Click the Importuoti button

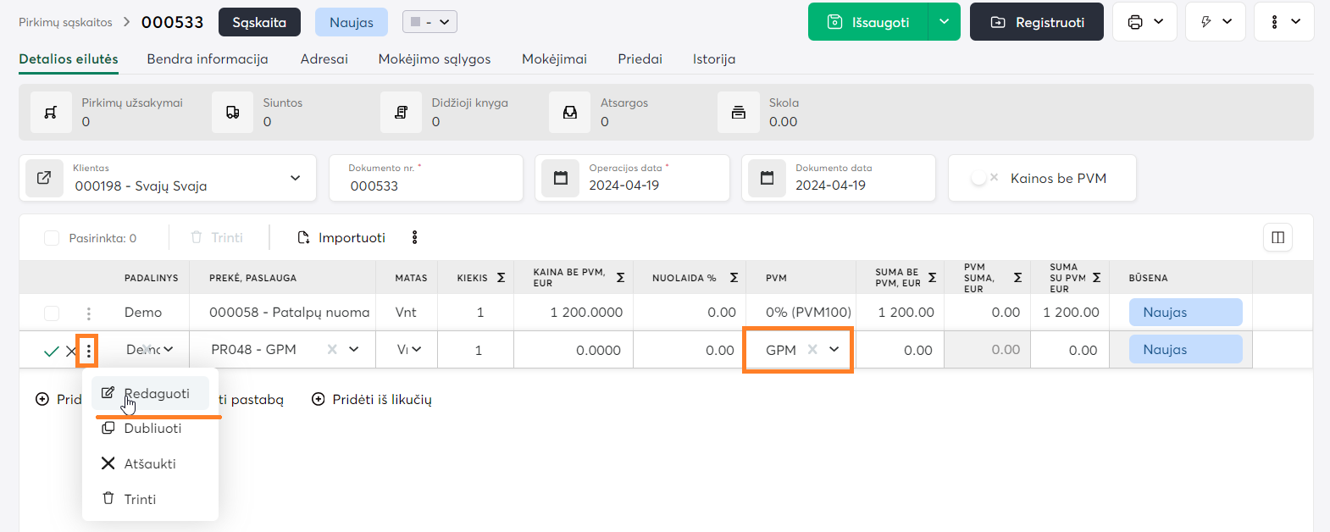point(341,238)
